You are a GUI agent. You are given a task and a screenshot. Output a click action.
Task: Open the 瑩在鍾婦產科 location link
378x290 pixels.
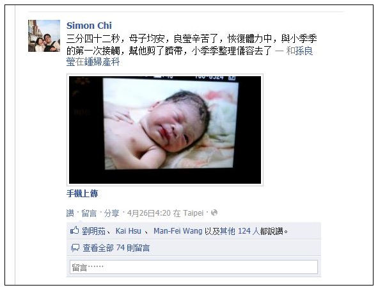pyautogui.click(x=93, y=62)
